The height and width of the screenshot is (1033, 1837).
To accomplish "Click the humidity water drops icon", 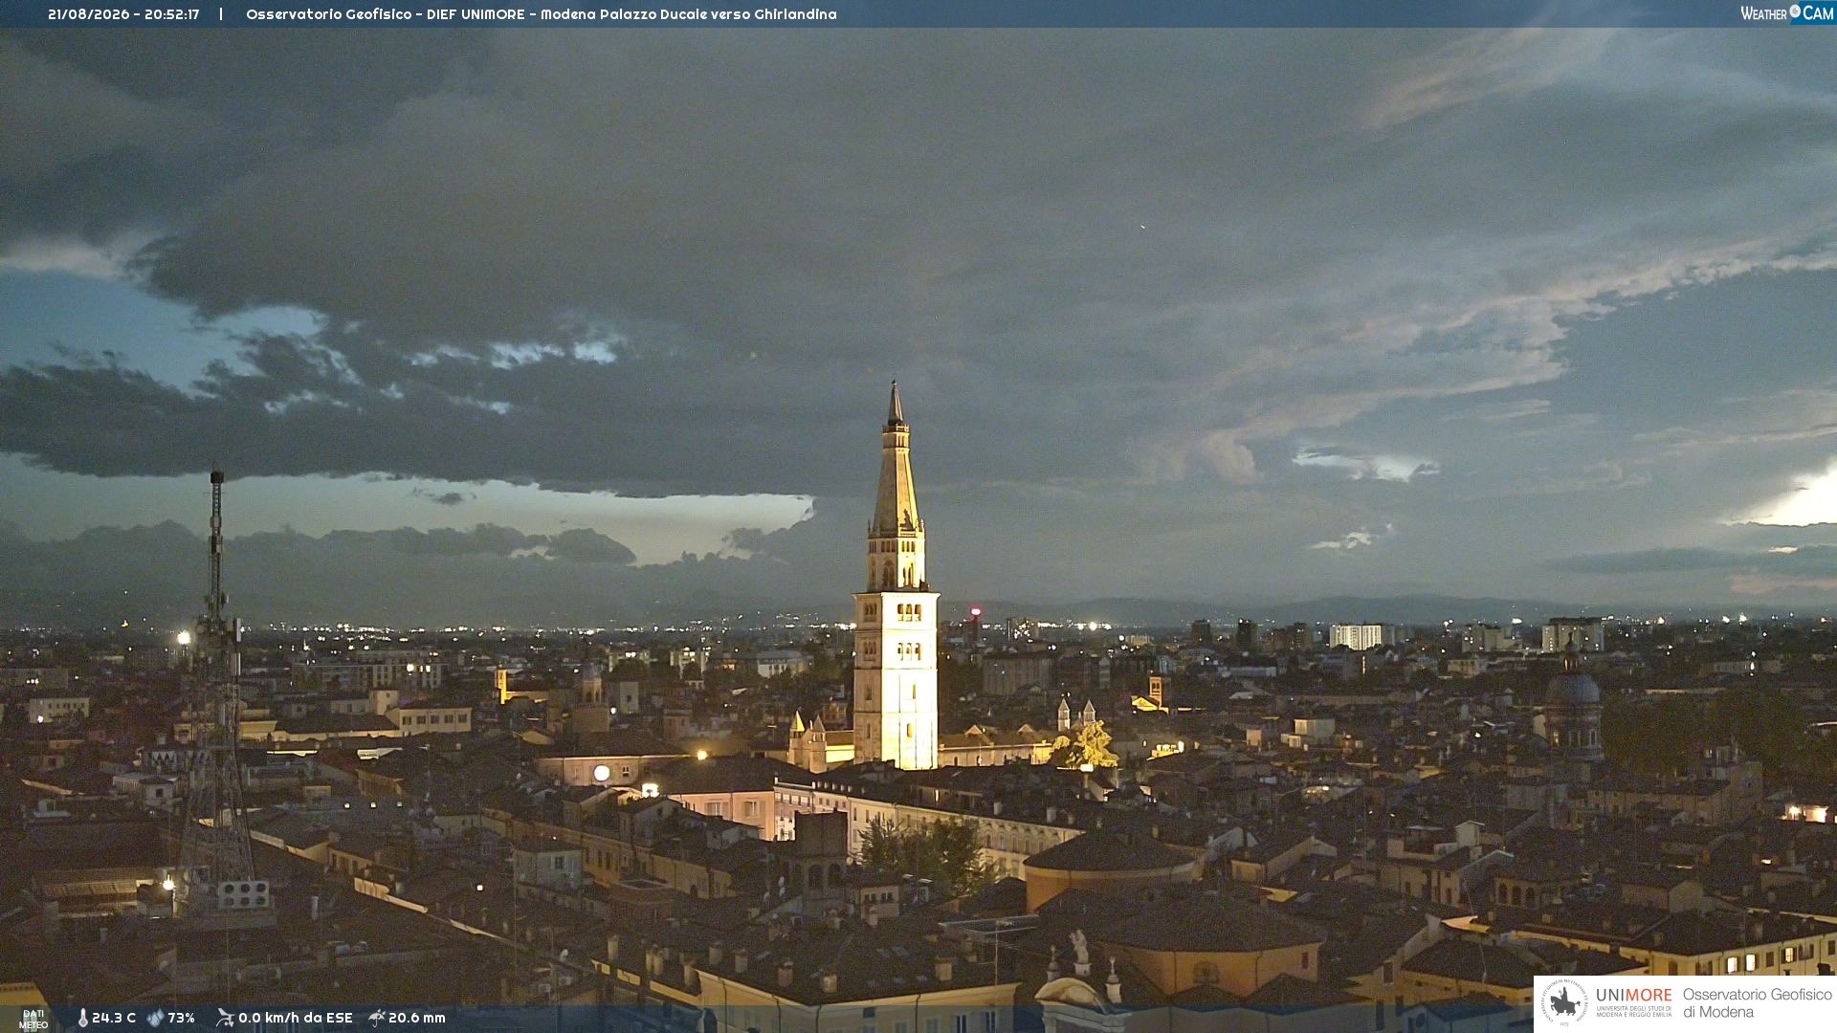I will 156,1018.
